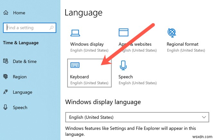Open the Keyboard label link
Image resolution: width=216 pixels, height=140 pixels.
tap(79, 77)
